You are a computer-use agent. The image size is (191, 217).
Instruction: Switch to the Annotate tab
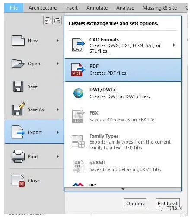[97, 8]
